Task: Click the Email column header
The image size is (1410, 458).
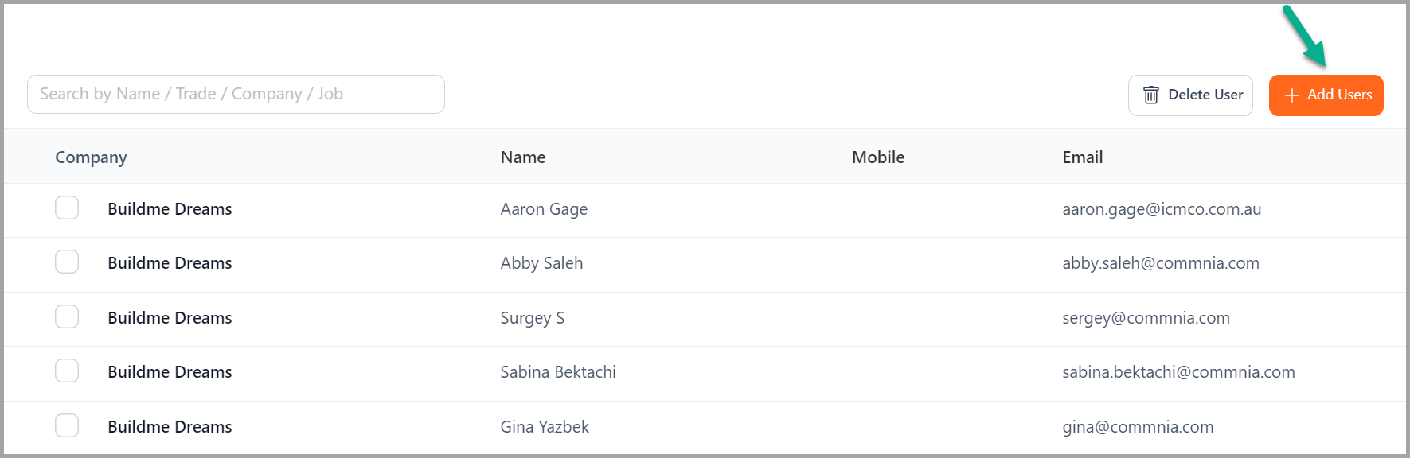Action: click(1083, 157)
